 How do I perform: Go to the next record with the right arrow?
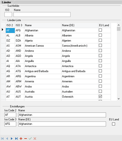[x=12, y=139]
